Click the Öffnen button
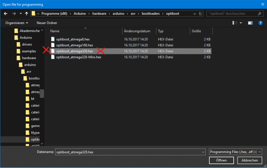The image size is (267, 168). pyautogui.click(x=221, y=160)
